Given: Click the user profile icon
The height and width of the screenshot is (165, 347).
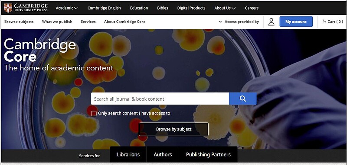Looking at the screenshot, I should click(272, 22).
